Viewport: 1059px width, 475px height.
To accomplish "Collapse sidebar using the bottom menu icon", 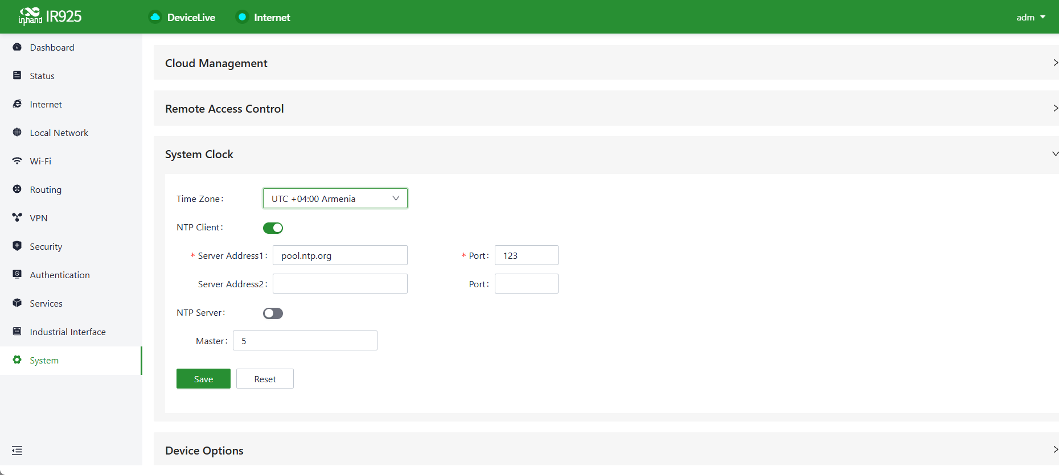I will click(x=17, y=451).
